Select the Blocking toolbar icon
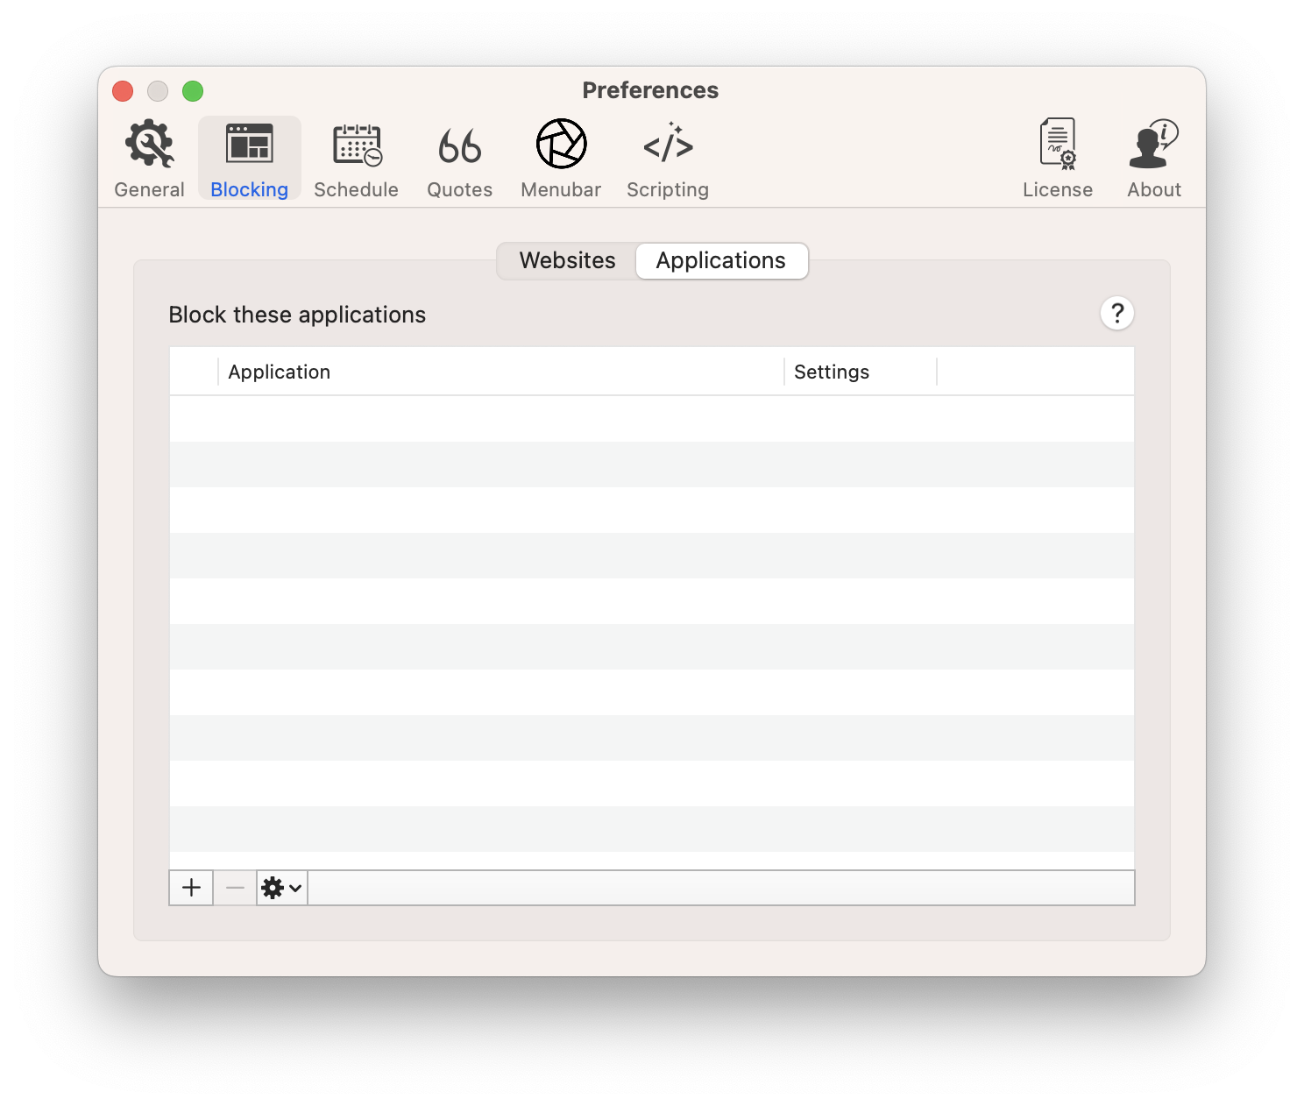The width and height of the screenshot is (1304, 1106). click(x=250, y=159)
